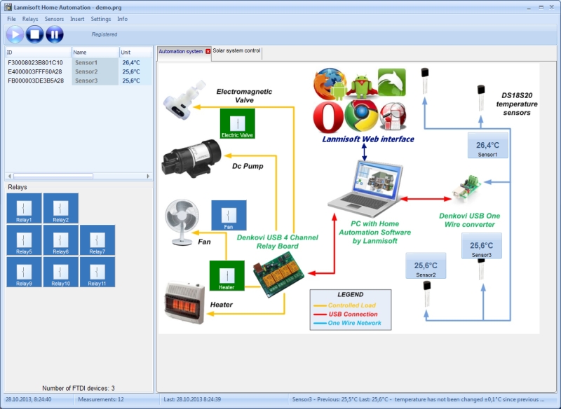
Task: Click the 26,4°C value in the table
Action: [x=131, y=62]
